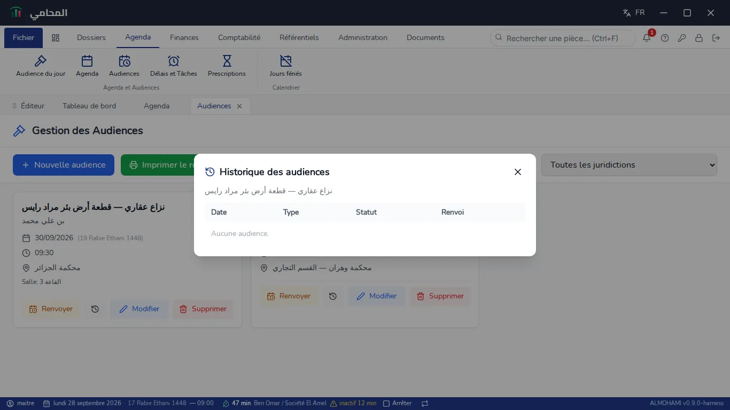The height and width of the screenshot is (410, 730).
Task: Open the Dossiers menu tab
Action: 91,37
